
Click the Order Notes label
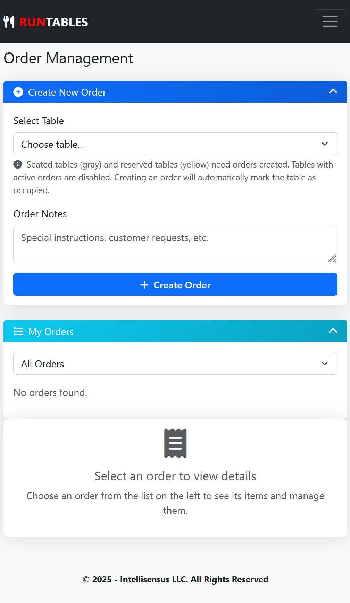(x=40, y=214)
